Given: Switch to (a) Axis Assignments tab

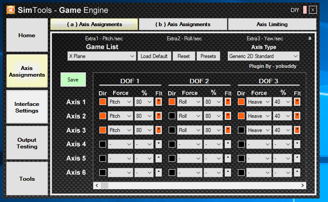Looking at the screenshot, I should coord(94,24).
